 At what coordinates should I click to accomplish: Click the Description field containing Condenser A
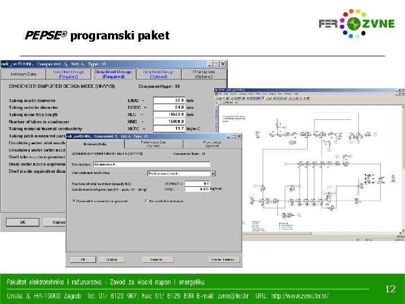(152, 164)
